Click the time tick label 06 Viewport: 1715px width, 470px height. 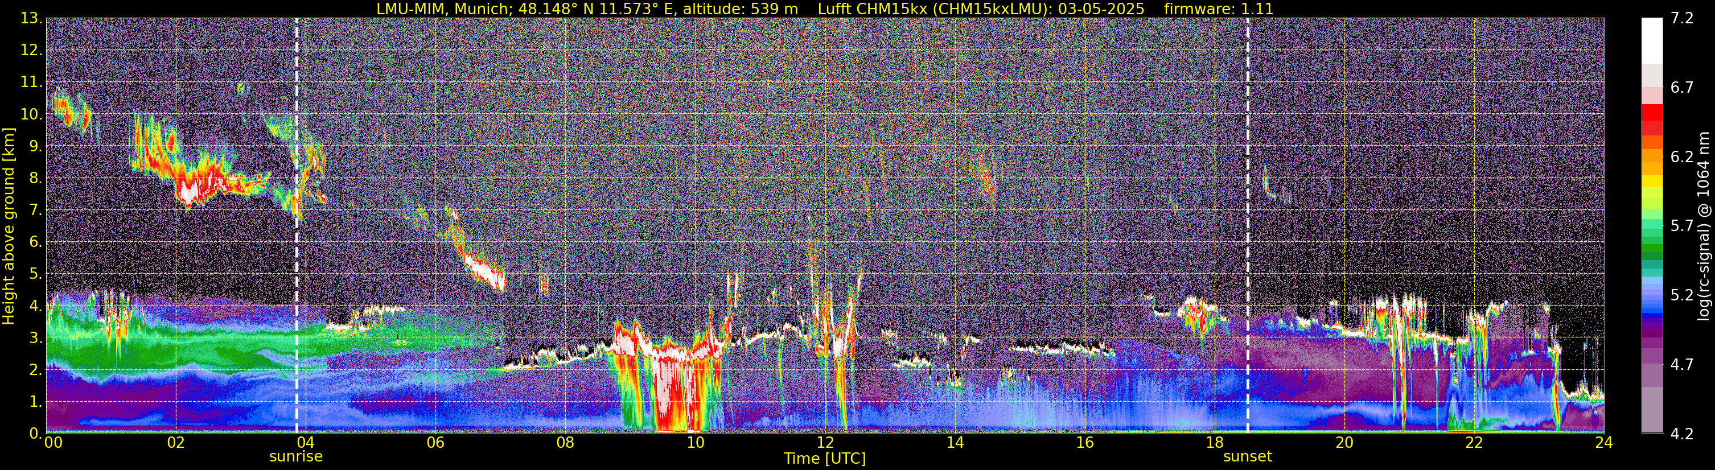(435, 443)
